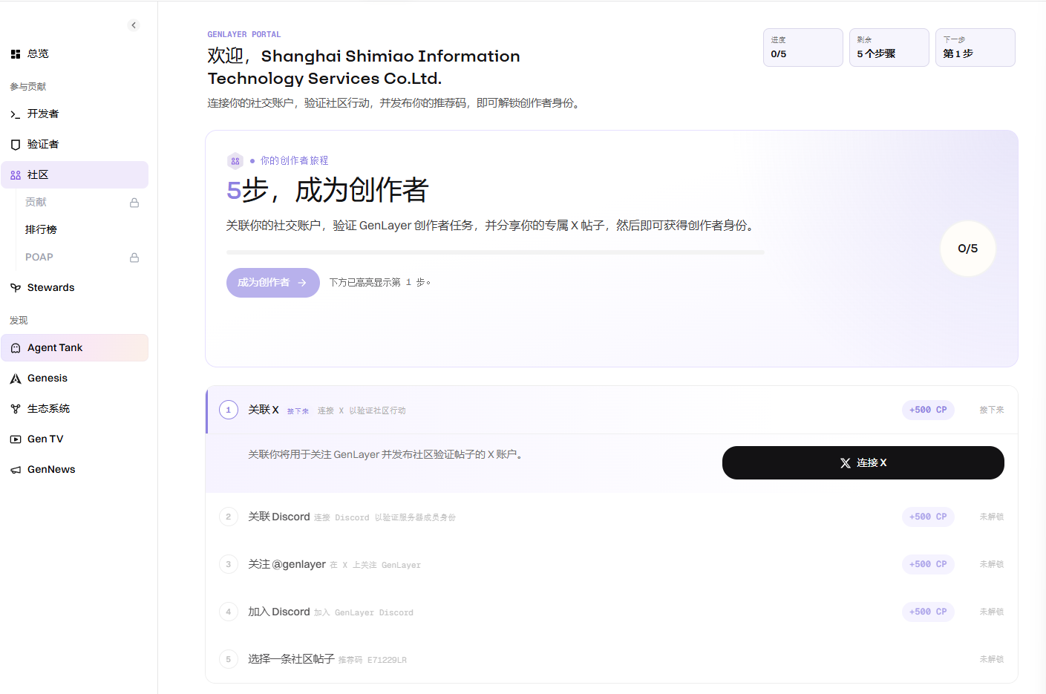The height and width of the screenshot is (694, 1046).
Task: Click the lock icon beside 贡献
Action: [134, 203]
